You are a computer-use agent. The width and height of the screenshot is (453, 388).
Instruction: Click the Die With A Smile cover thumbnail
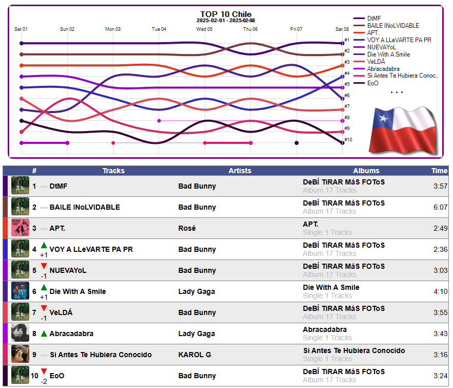point(20,291)
